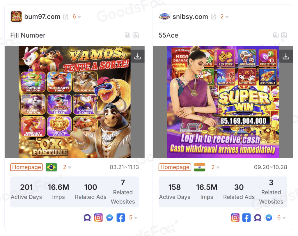Download the Super Win ad image
298x236 pixels.
coord(286,56)
